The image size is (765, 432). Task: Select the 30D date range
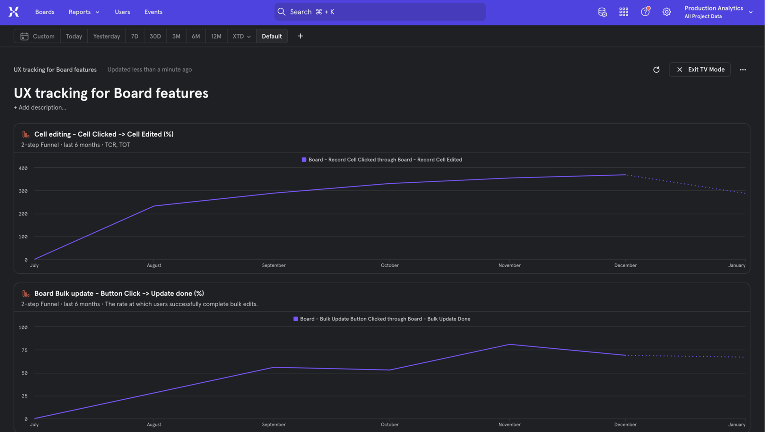(x=155, y=36)
